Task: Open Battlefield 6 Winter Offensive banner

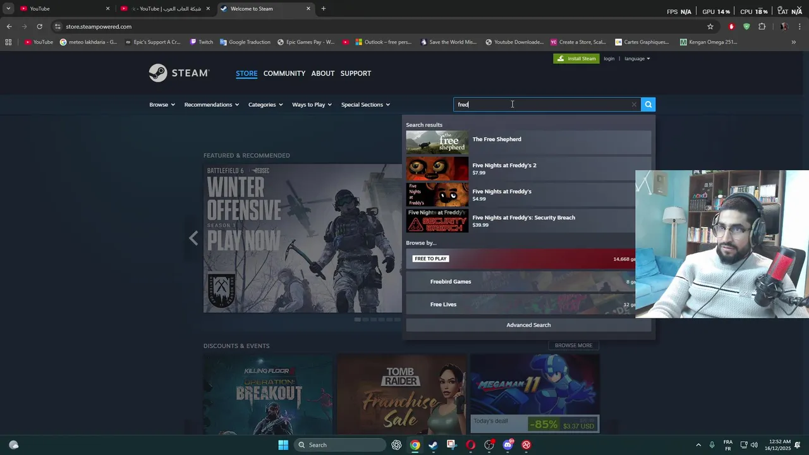Action: click(303, 239)
